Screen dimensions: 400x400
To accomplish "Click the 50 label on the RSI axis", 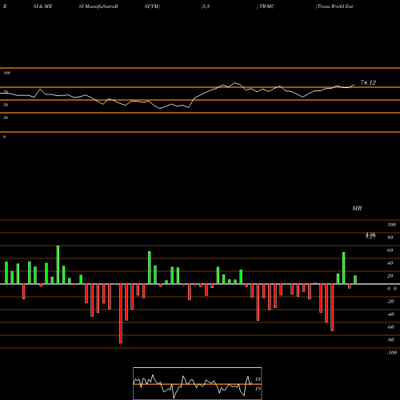I will click(6, 105).
